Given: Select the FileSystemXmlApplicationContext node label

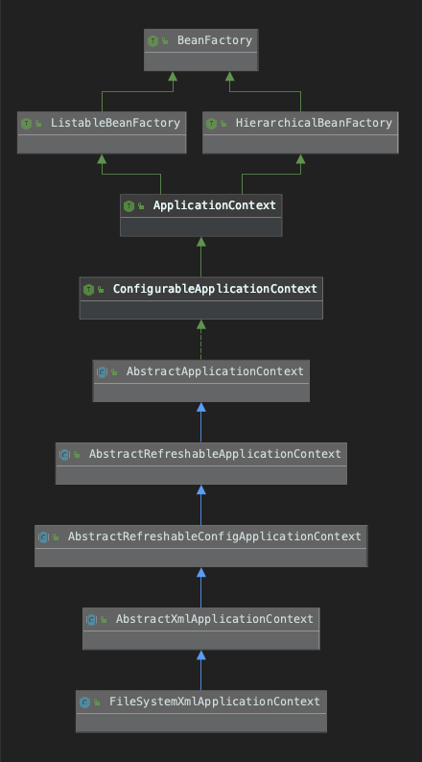Looking at the screenshot, I should pos(215,702).
